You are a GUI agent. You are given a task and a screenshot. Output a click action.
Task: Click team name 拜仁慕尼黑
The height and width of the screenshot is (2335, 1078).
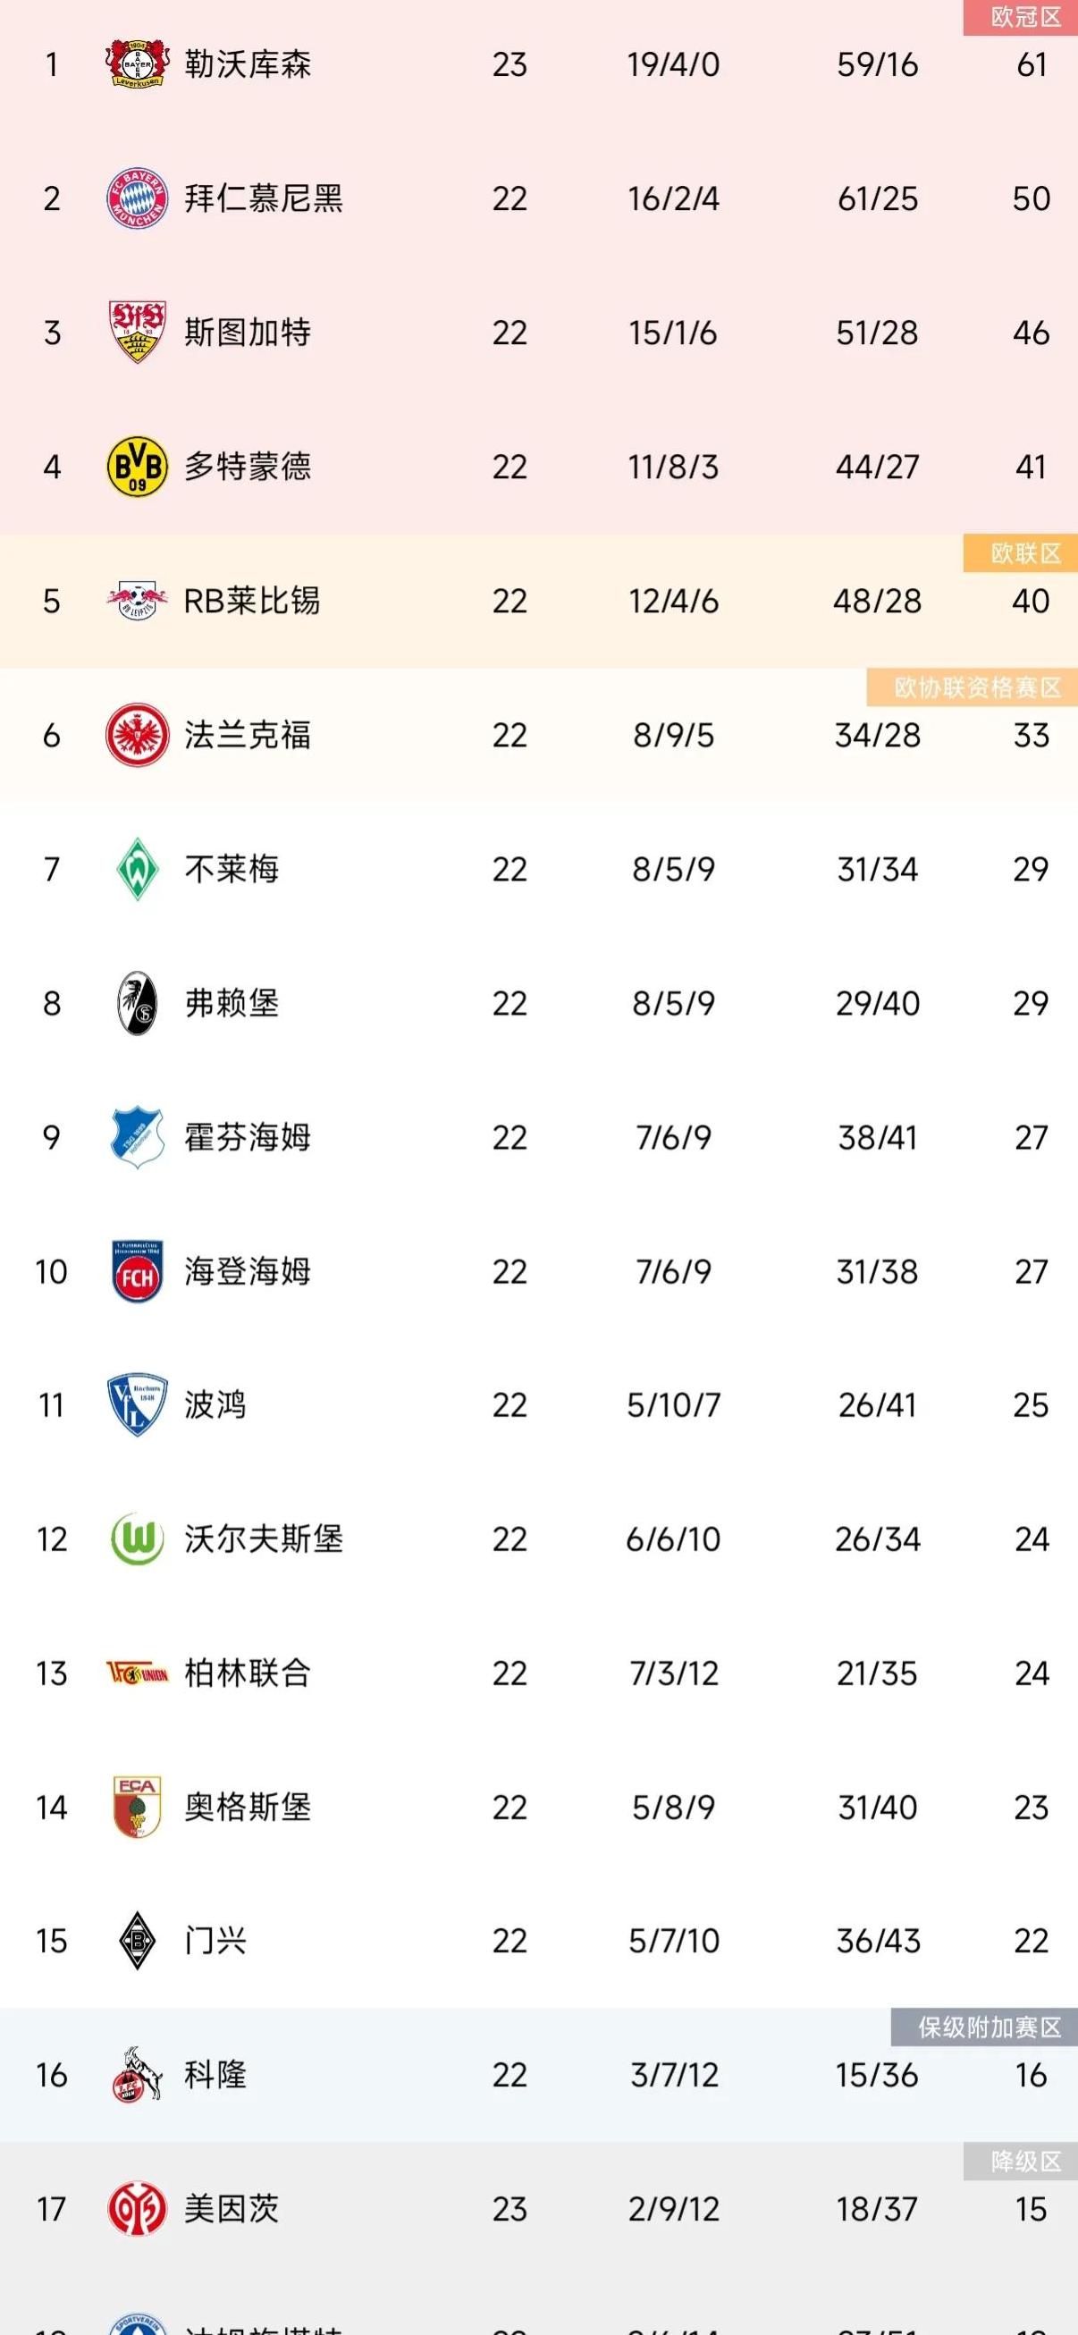[x=263, y=198]
